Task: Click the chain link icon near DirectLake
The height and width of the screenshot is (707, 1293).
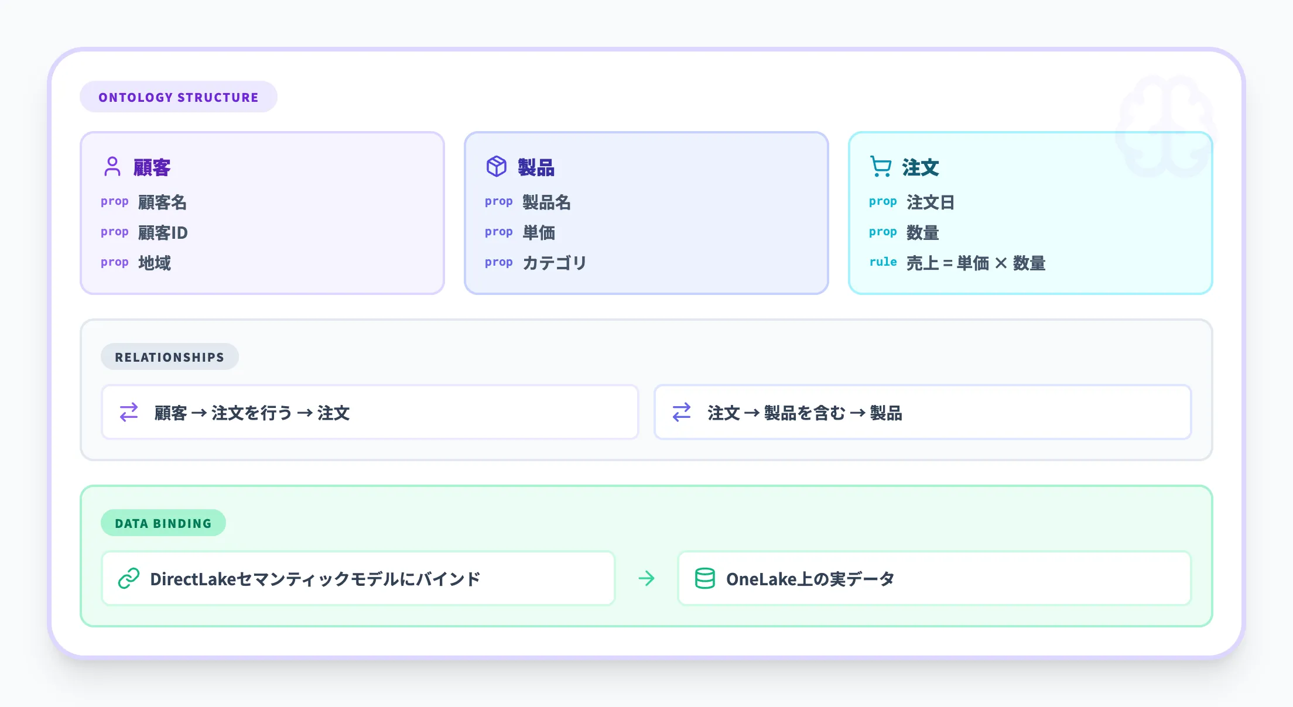Action: click(x=129, y=579)
